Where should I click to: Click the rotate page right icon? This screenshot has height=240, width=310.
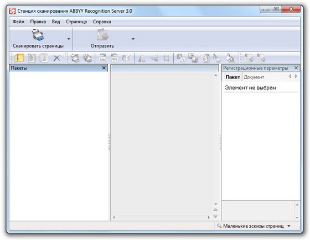(x=102, y=58)
